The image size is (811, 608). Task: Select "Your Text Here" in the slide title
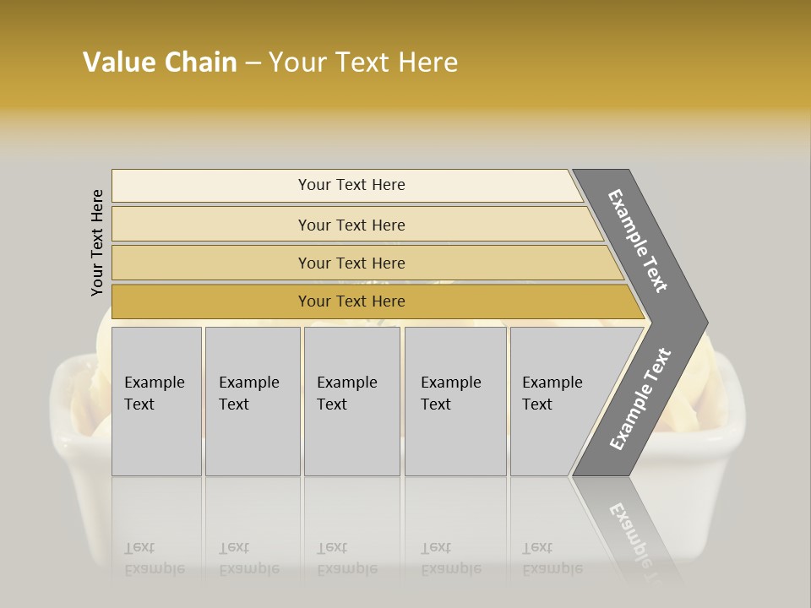362,62
